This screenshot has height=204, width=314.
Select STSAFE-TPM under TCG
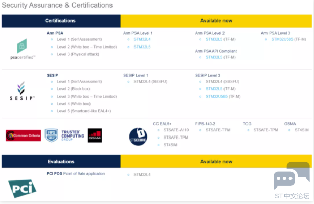(x=265, y=130)
